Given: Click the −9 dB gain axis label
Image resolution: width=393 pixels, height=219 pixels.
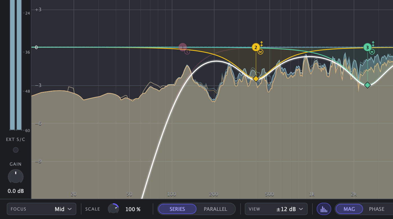Looking at the screenshot, I should click(38, 161).
